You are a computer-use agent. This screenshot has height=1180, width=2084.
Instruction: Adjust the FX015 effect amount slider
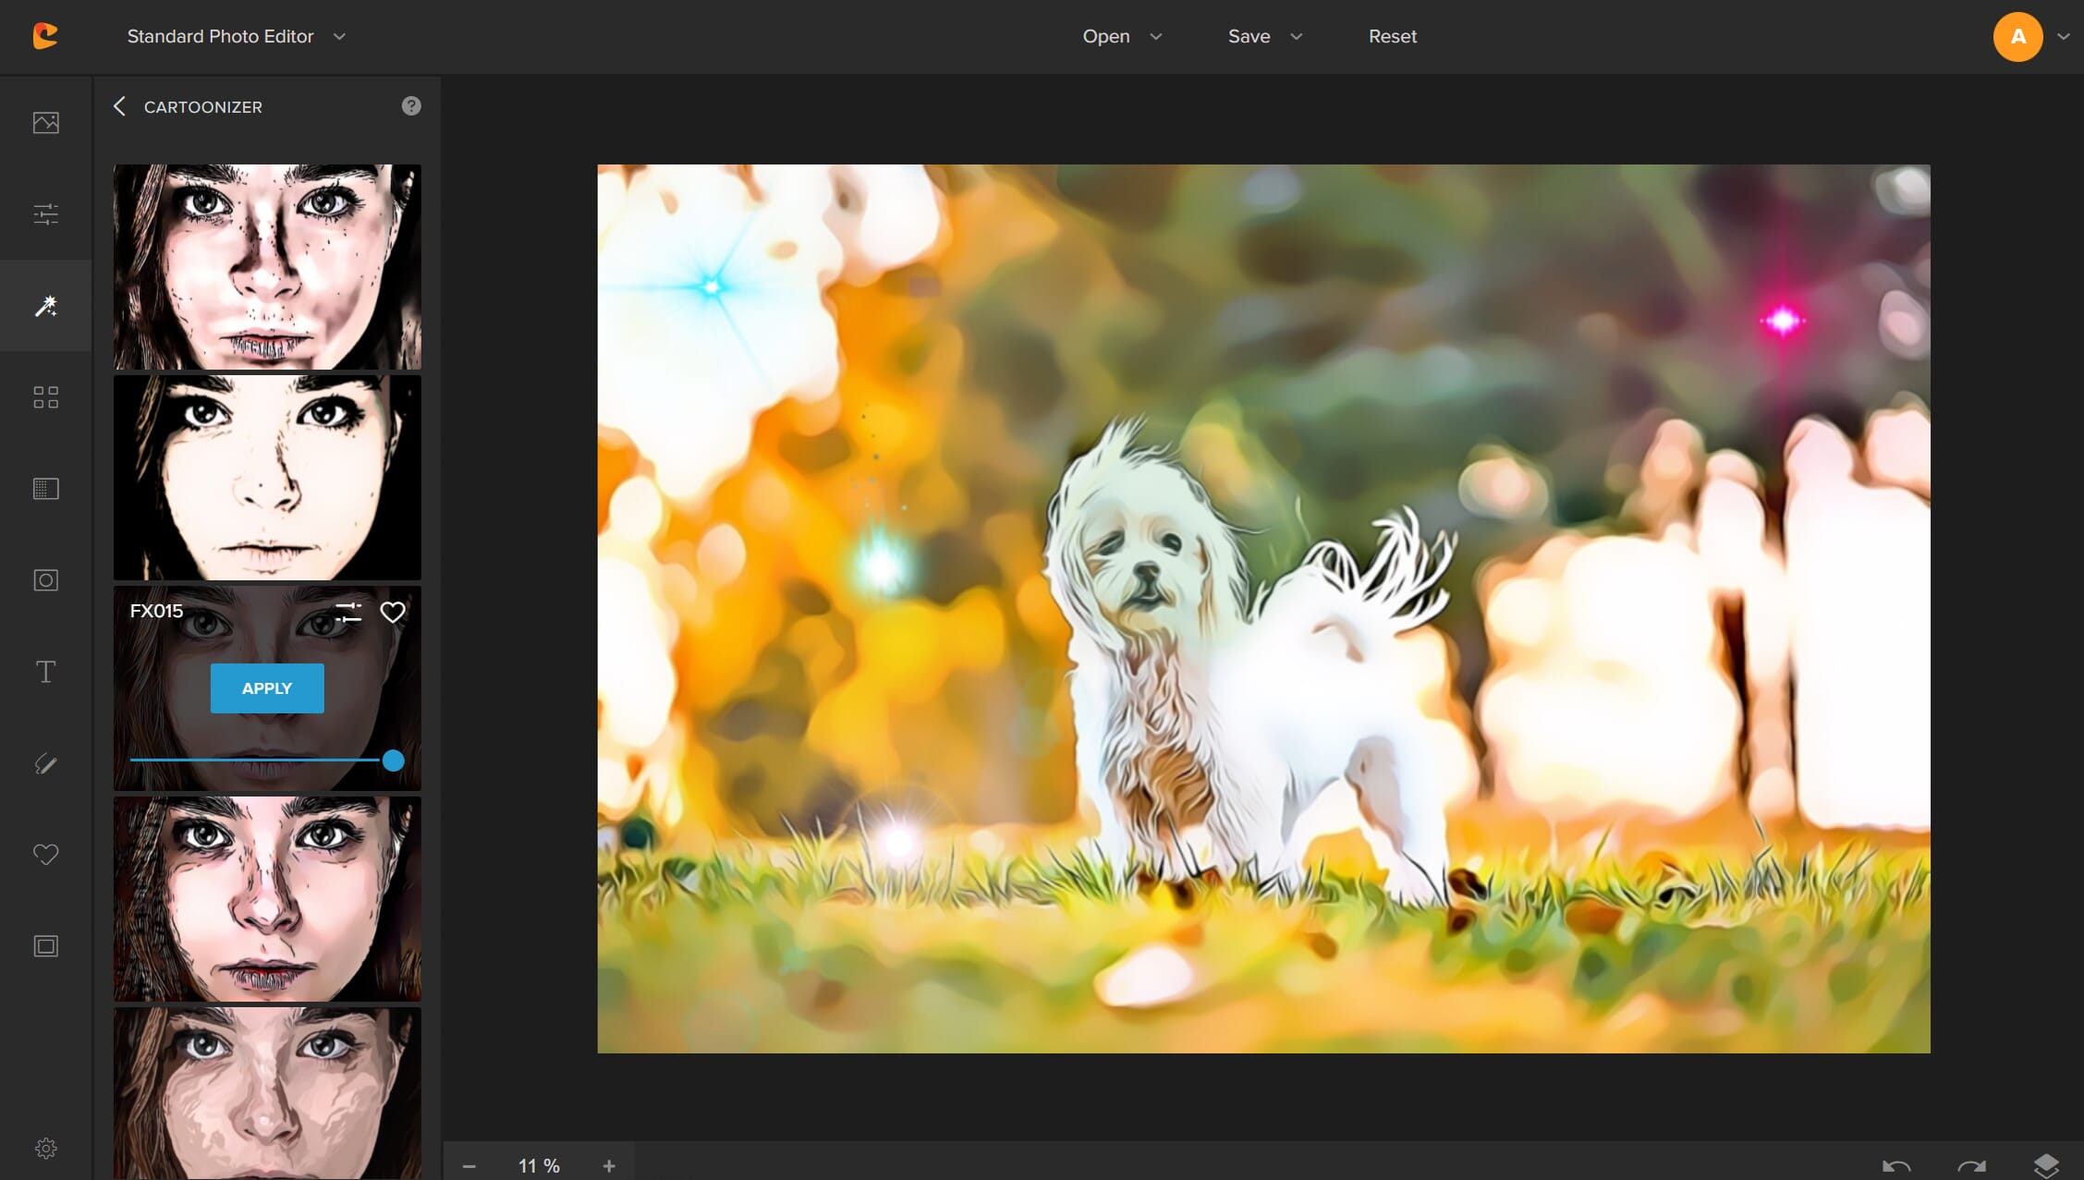tap(393, 760)
